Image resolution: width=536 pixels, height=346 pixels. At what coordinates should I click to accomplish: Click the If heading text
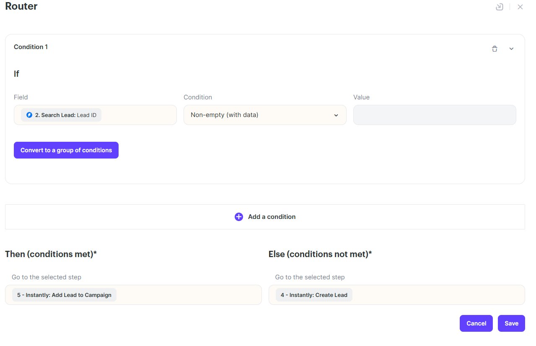click(x=16, y=74)
